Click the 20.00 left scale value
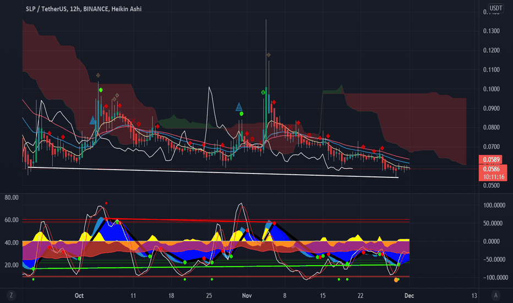The width and height of the screenshot is (513, 303). click(12, 265)
